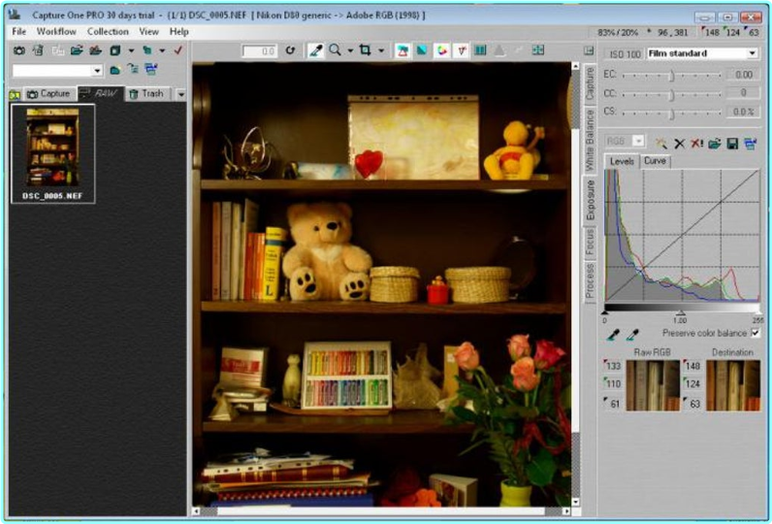Image resolution: width=772 pixels, height=524 pixels.
Task: Click the open folder icon in the left toolbar
Action: 77,50
